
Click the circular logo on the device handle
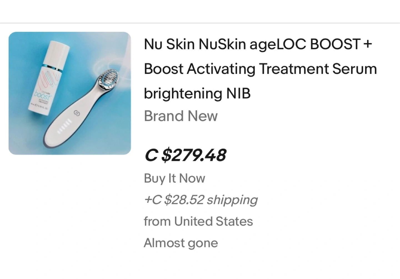(x=76, y=113)
